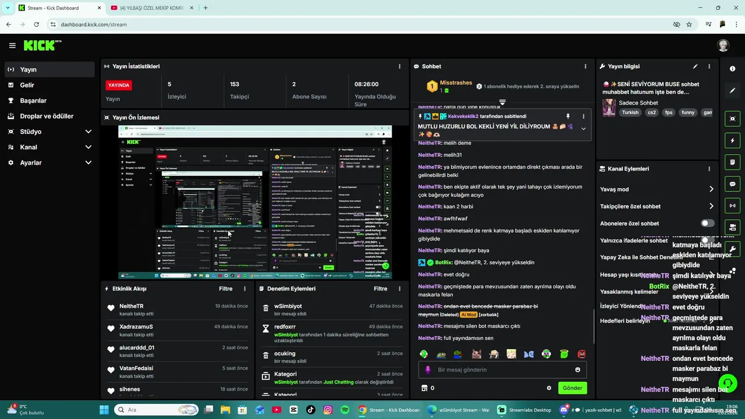745x419 pixels.
Task: Toggle the stream preview widget icon in right sidebar
Action: 732,119
